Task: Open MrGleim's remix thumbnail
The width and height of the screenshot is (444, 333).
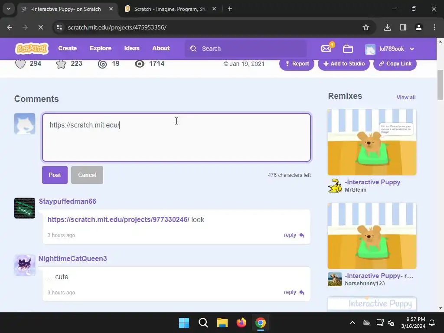Action: click(x=372, y=142)
